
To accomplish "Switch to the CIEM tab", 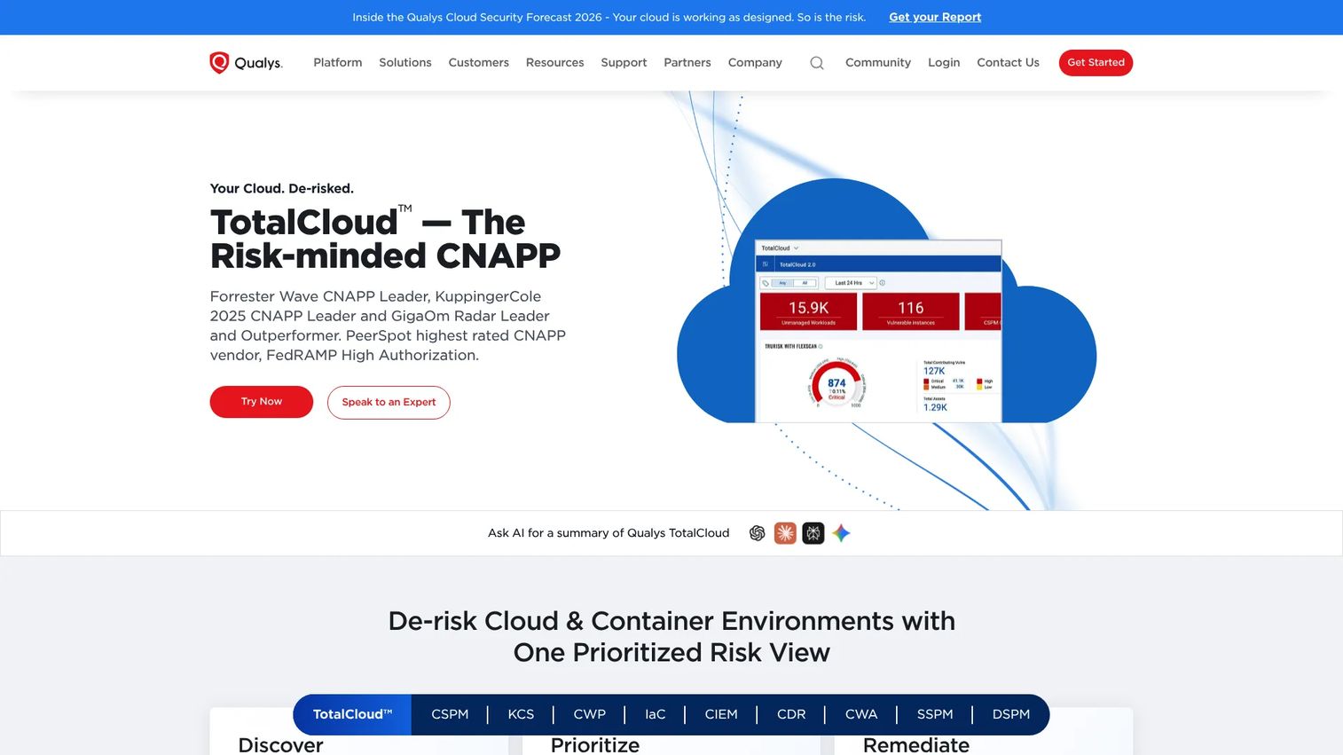I will pos(721,714).
